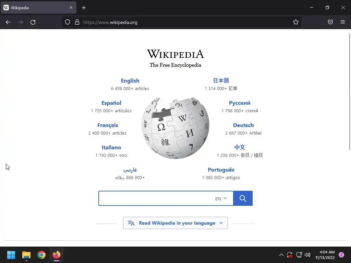Viewport: 351px width, 263px height.
Task: Select the Wikipedia browser tab
Action: click(38, 8)
